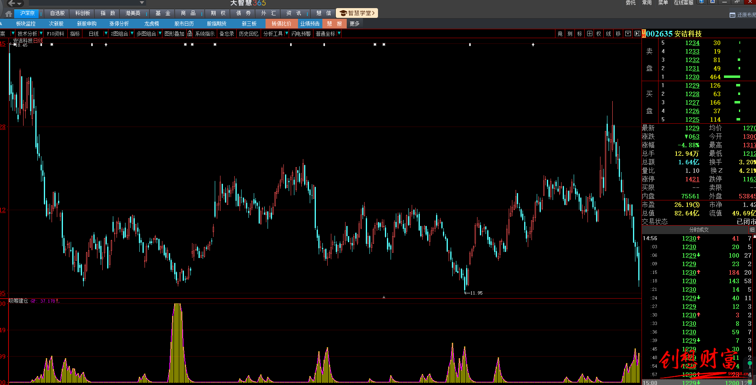Image resolution: width=756 pixels, height=385 pixels.
Task: Click the back arrow navigation icon
Action: coord(11,3)
